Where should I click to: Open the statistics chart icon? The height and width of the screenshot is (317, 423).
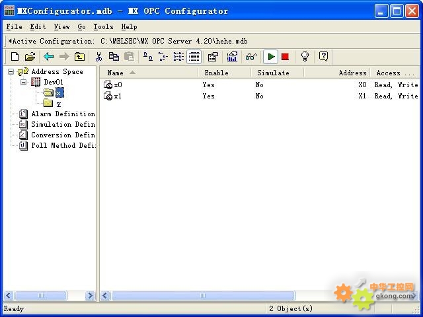[232, 57]
